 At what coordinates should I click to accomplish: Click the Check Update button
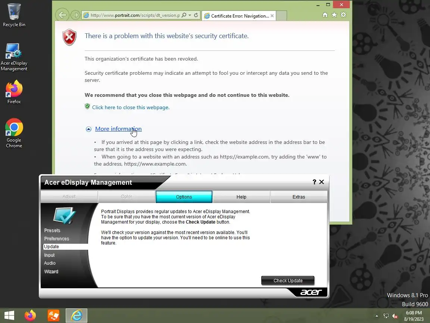pyautogui.click(x=288, y=281)
